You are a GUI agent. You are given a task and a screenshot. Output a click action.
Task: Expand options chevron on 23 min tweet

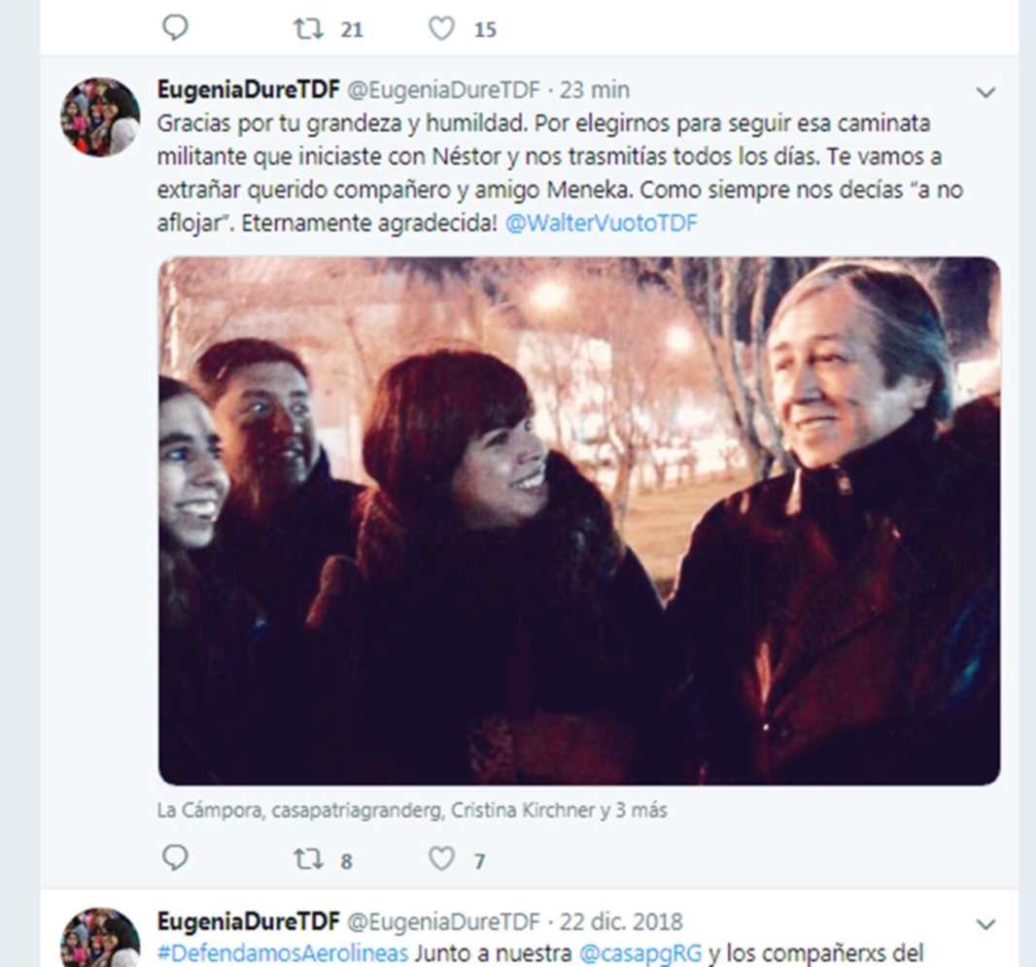pos(985,92)
